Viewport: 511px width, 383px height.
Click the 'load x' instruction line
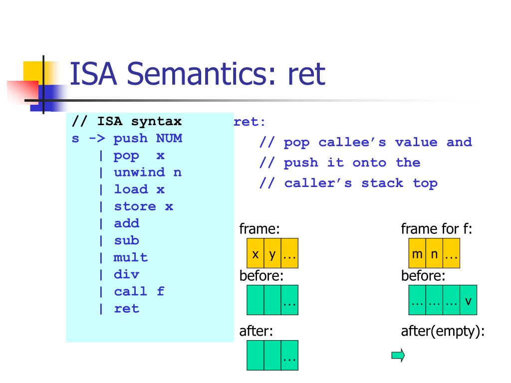(132, 189)
